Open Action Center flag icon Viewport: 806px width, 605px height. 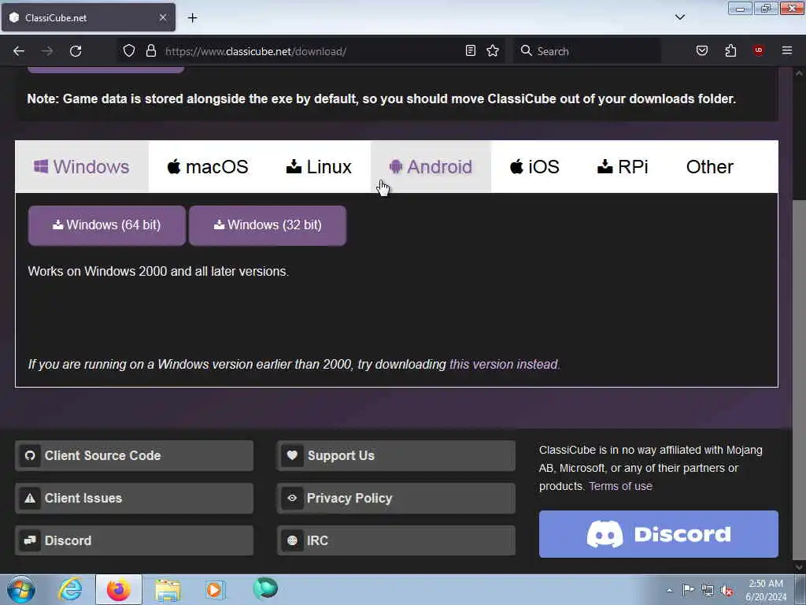tap(688, 590)
